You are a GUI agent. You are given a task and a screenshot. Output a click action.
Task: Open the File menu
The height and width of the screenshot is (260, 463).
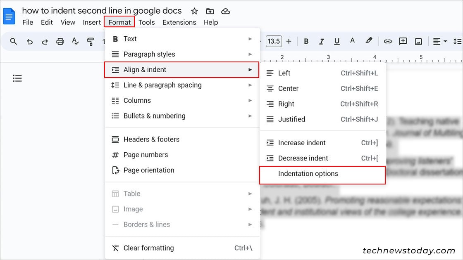pyautogui.click(x=28, y=22)
